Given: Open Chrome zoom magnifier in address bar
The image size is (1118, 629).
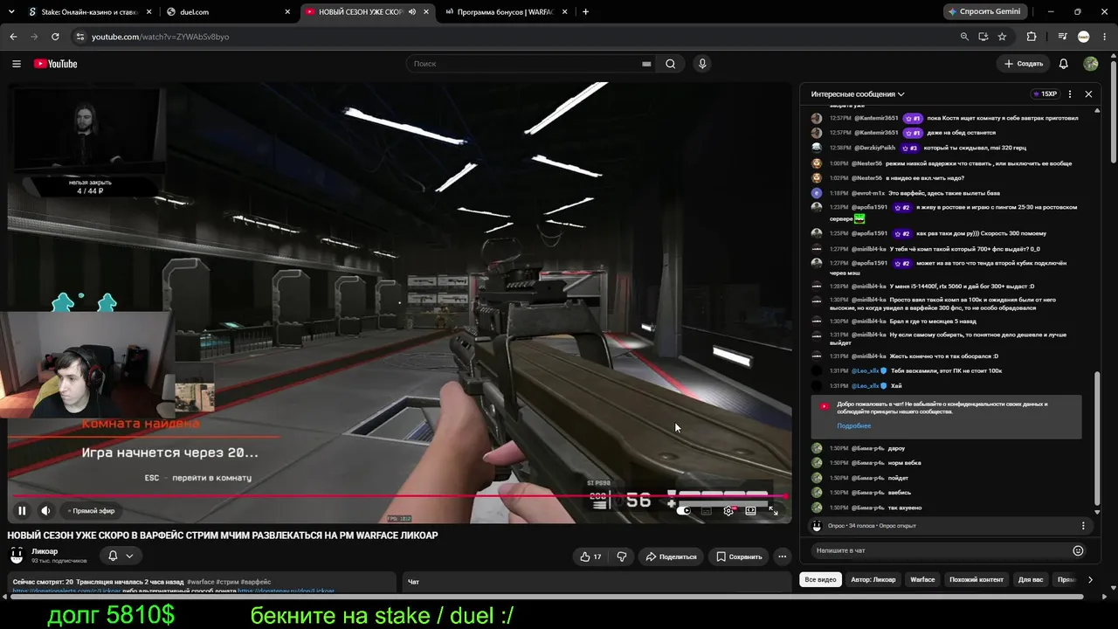Looking at the screenshot, I should pyautogui.click(x=964, y=37).
